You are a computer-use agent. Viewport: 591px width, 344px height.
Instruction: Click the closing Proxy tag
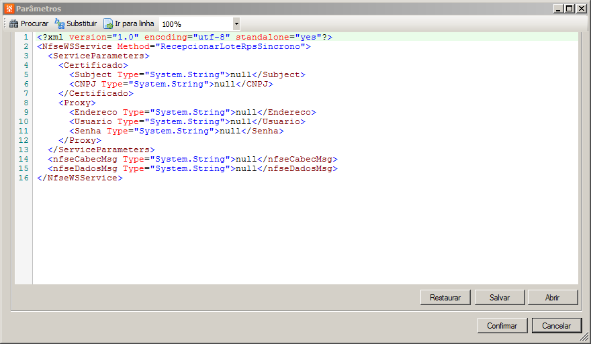point(80,140)
